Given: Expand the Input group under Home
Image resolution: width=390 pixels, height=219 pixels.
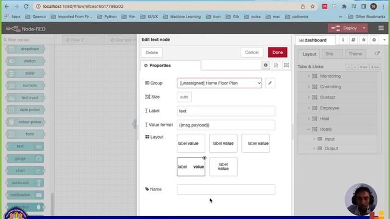Looking at the screenshot, I should pyautogui.click(x=314, y=139).
